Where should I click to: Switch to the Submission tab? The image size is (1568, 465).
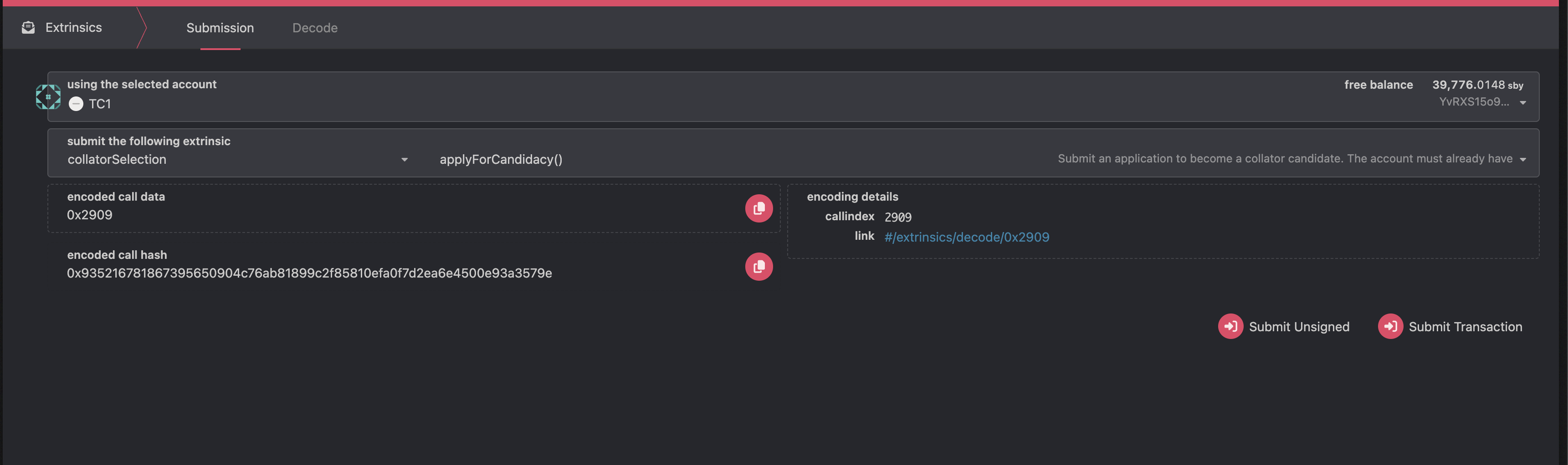pos(220,28)
